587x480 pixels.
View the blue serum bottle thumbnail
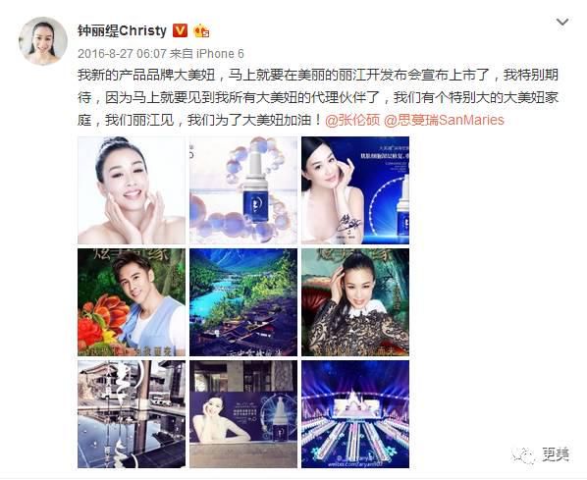coord(243,190)
